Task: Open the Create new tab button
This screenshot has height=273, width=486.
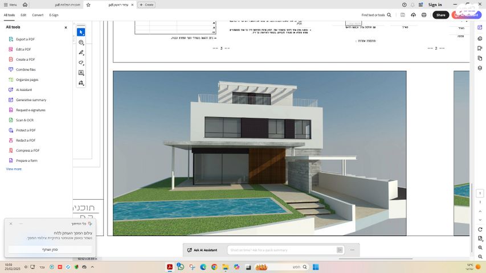Action: pos(147,5)
